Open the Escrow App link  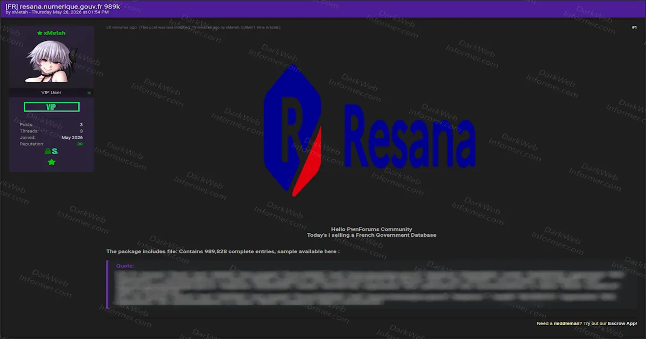(x=622, y=323)
